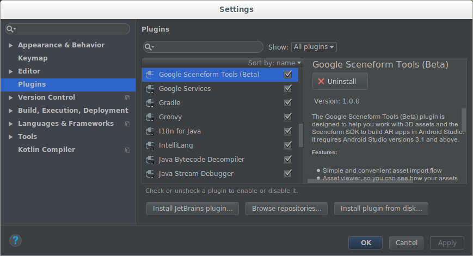
Task: Click the Gradle plugin icon
Action: [151, 103]
